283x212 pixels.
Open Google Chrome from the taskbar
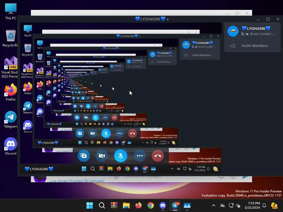(151, 205)
